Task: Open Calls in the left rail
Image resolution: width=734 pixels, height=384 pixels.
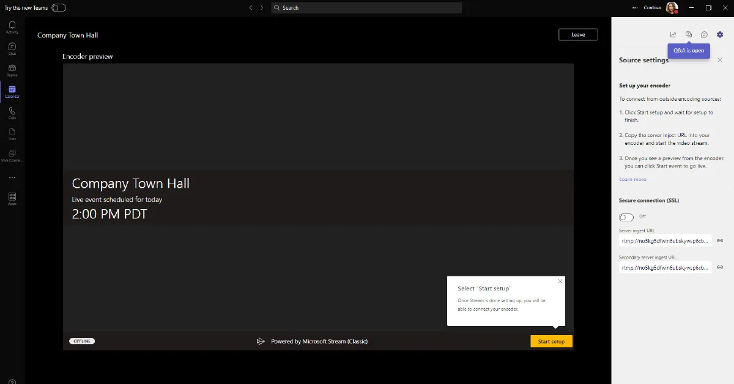Action: (12, 113)
